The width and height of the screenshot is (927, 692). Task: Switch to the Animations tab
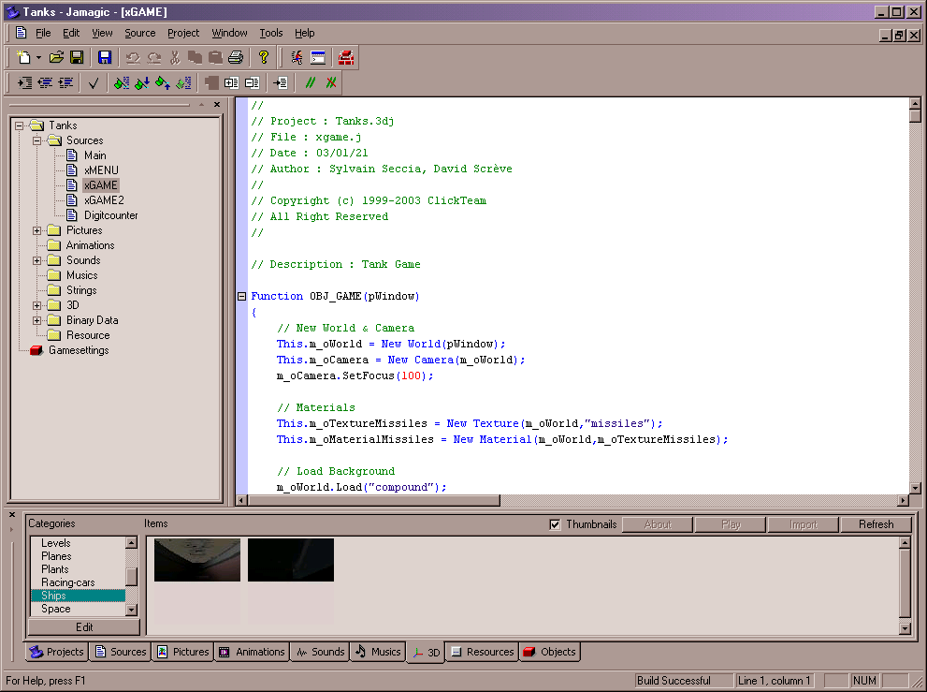pos(252,652)
